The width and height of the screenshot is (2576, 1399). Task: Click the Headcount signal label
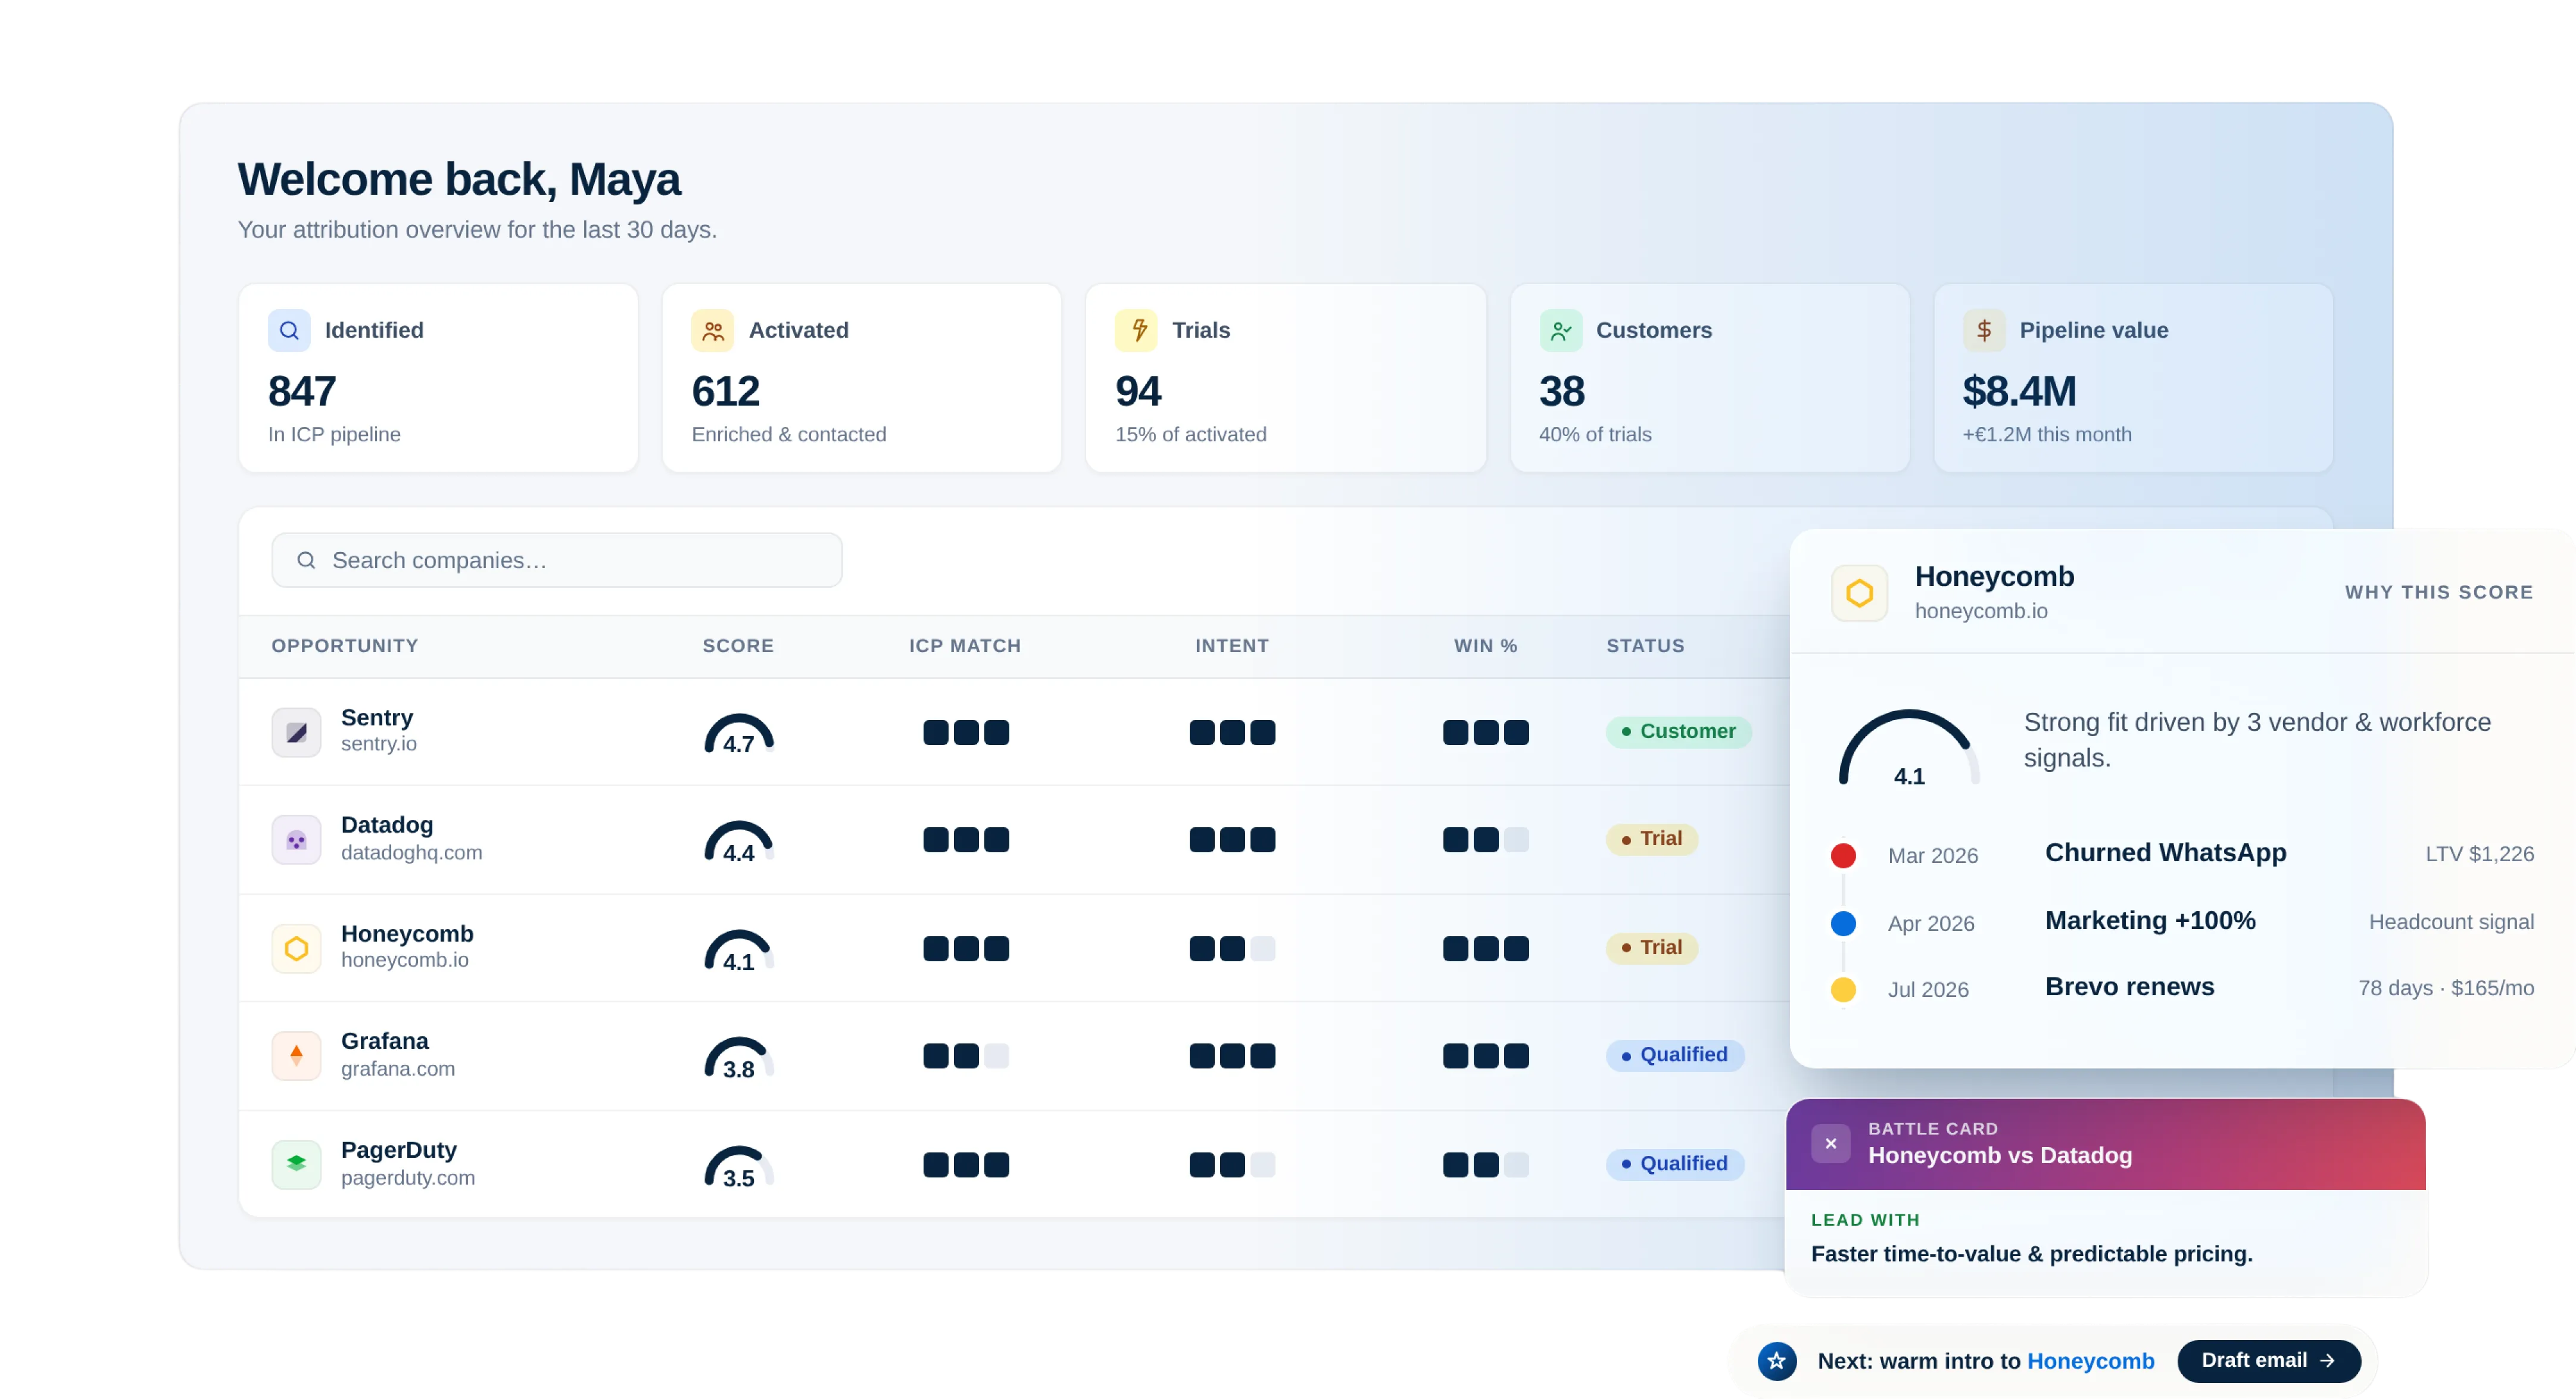pyautogui.click(x=2451, y=922)
